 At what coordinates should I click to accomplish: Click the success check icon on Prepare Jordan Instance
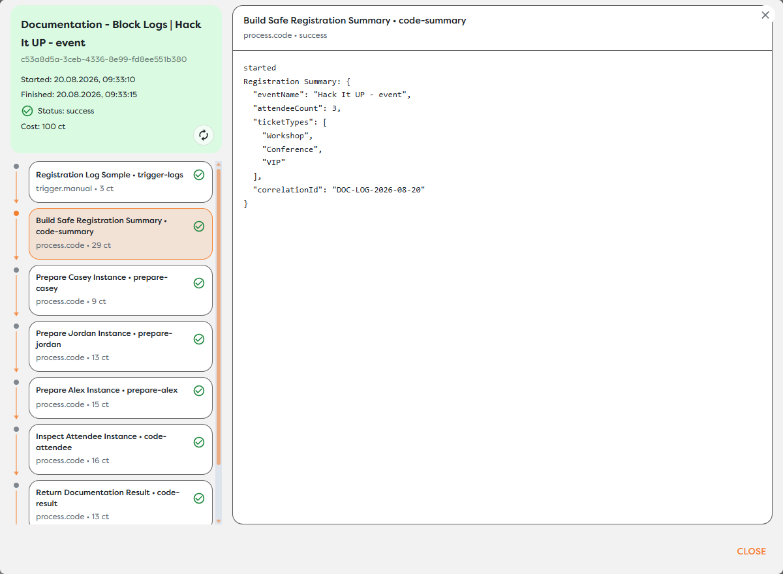[199, 339]
